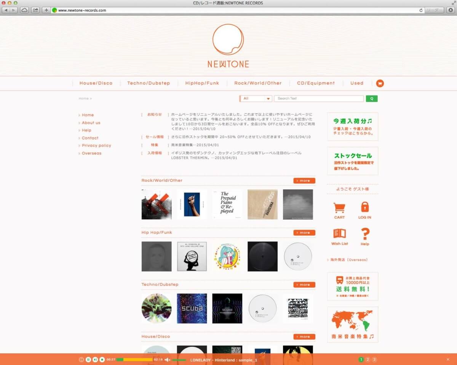Click the LOG IN padlock icon
The image size is (457, 365).
(x=364, y=211)
